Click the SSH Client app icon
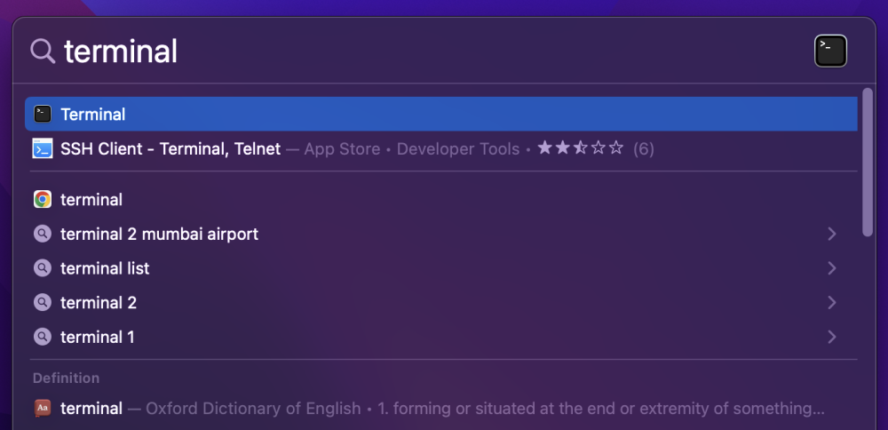Viewport: 888px width, 430px height. pyautogui.click(x=43, y=149)
